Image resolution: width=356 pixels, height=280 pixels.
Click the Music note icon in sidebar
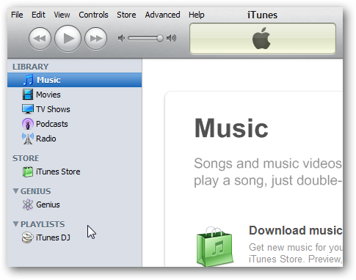pyautogui.click(x=28, y=80)
